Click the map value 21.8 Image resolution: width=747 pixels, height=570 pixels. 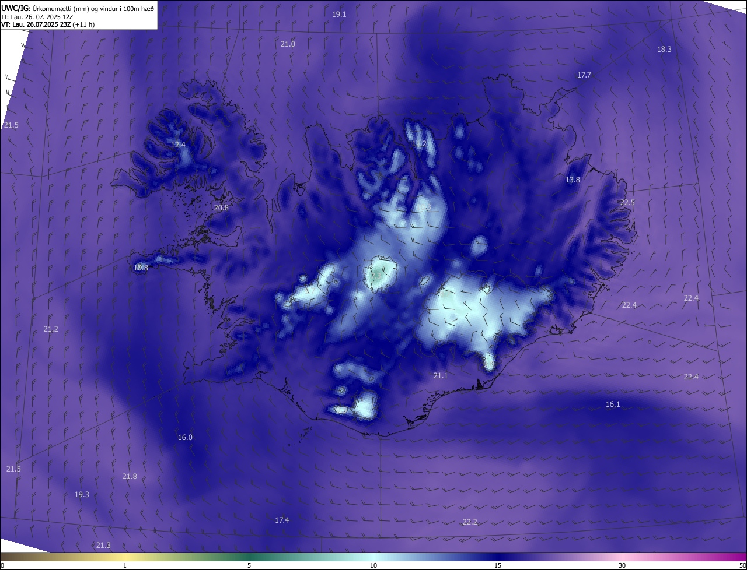pyautogui.click(x=130, y=477)
